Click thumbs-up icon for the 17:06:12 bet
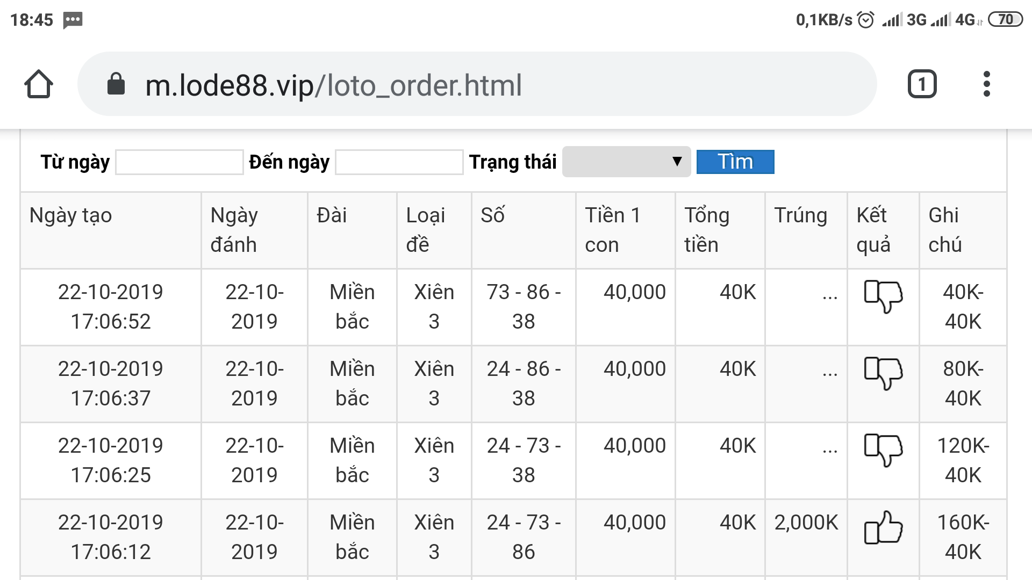Viewport: 1032px width, 580px height. (x=883, y=527)
